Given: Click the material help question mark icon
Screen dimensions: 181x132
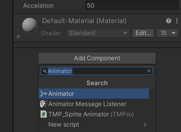Looking at the screenshot, I should point(169,21).
